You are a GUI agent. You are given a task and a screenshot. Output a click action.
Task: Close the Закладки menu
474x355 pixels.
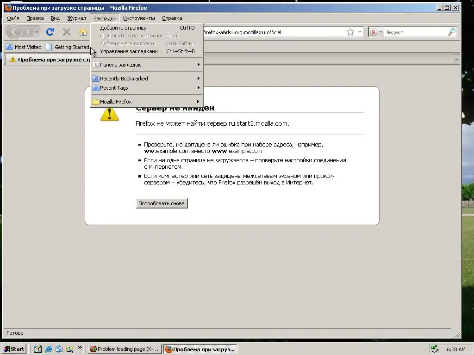pyautogui.click(x=105, y=18)
